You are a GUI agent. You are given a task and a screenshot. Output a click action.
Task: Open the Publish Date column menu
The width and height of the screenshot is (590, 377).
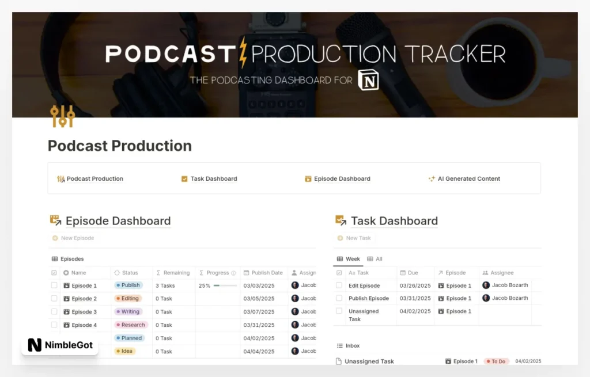point(265,272)
